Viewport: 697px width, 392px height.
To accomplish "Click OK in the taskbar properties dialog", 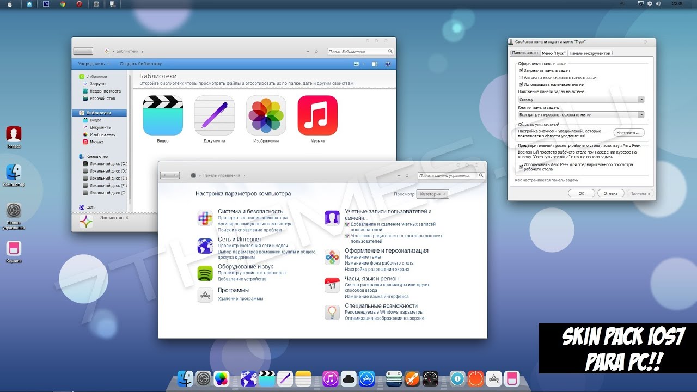I will (x=581, y=193).
